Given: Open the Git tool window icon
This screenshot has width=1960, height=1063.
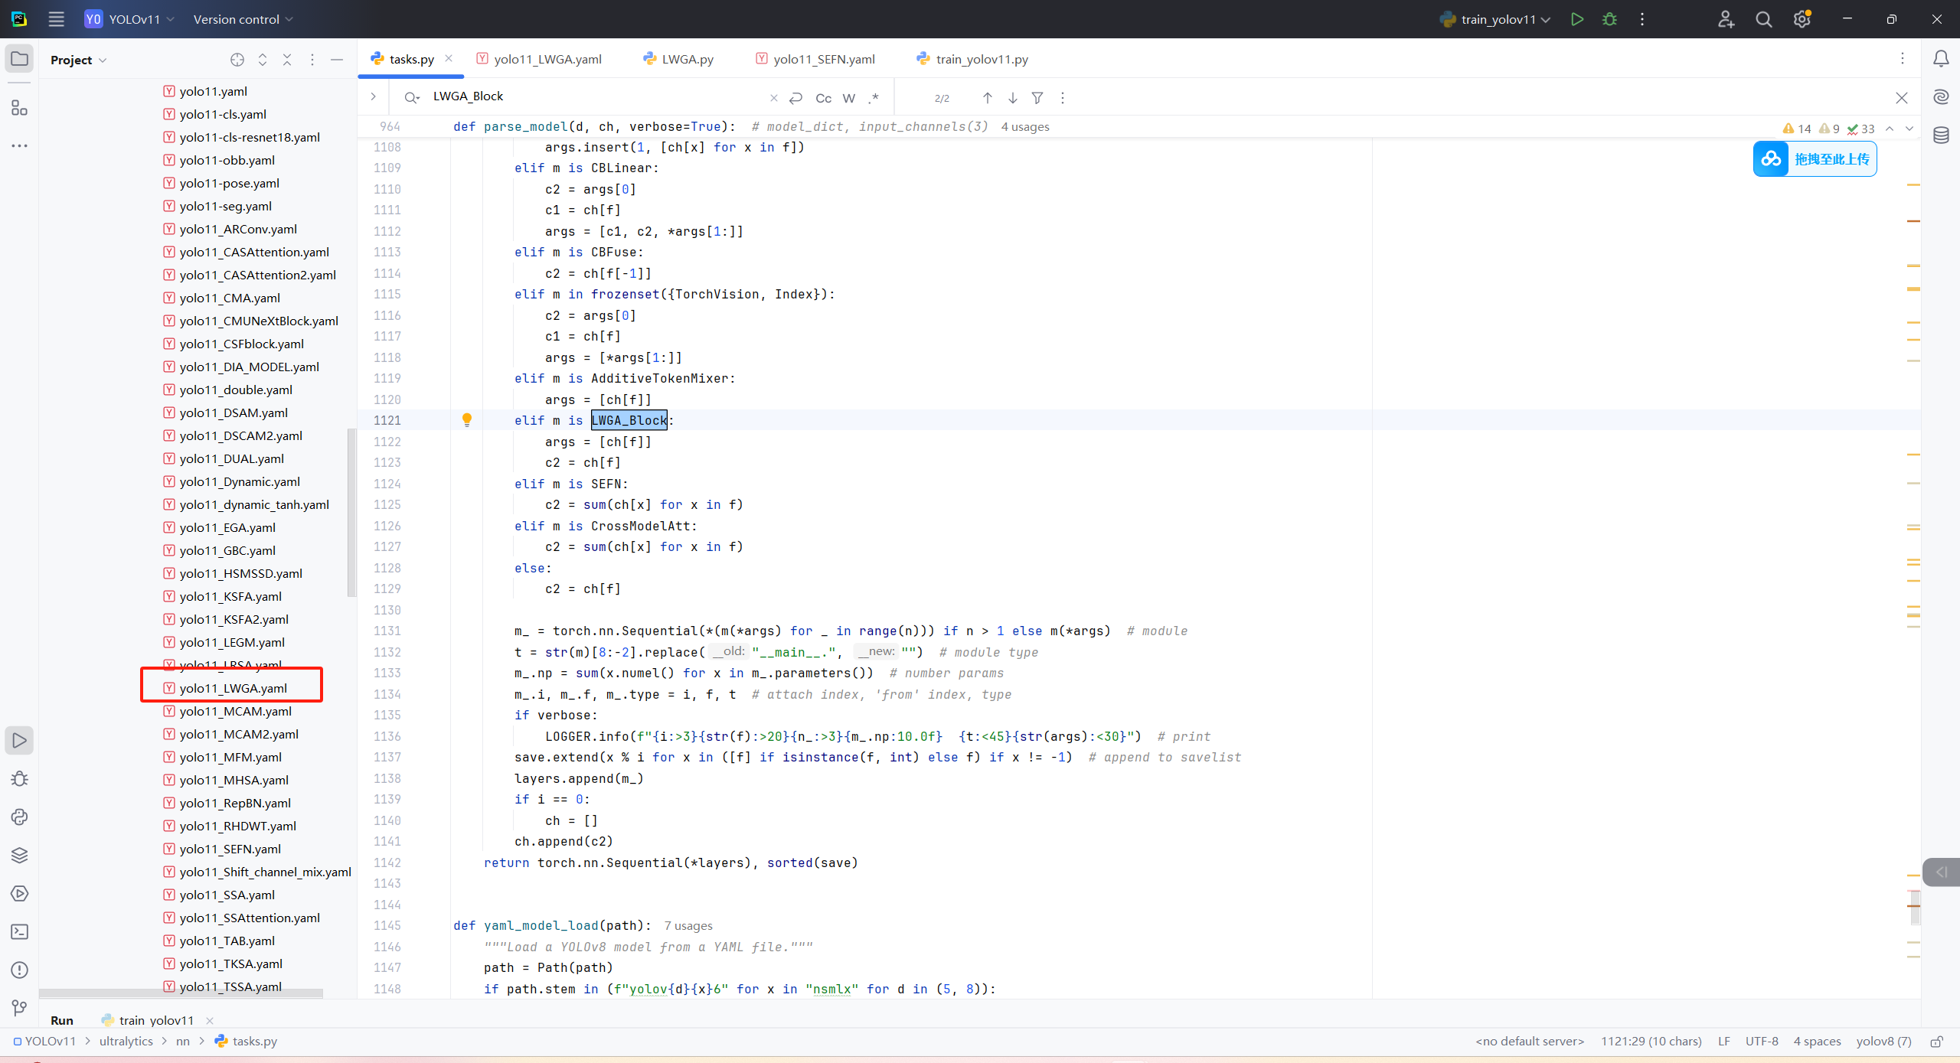Looking at the screenshot, I should coord(20,1008).
